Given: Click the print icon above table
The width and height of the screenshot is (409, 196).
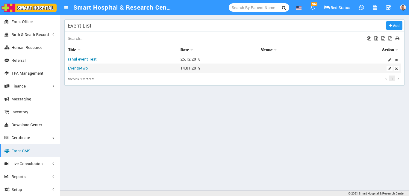Looking at the screenshot, I should point(397,38).
